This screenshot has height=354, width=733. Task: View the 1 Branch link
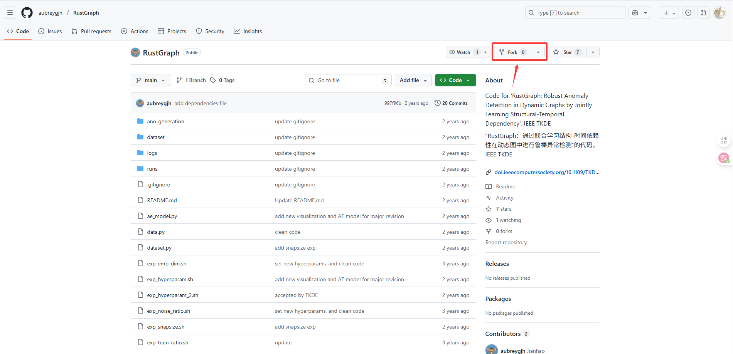pyautogui.click(x=191, y=80)
